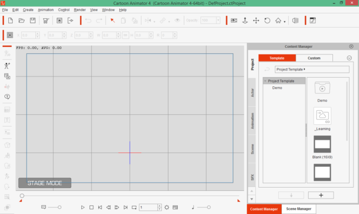Open the Demo folder thumbnail
Screen dimensions: 359x214
click(322, 88)
